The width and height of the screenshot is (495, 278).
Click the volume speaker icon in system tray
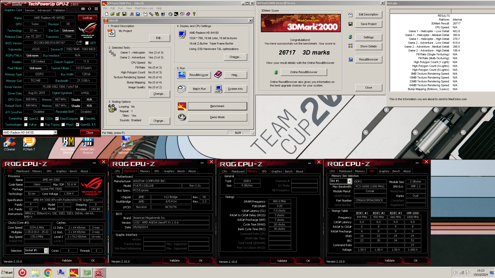point(455,273)
